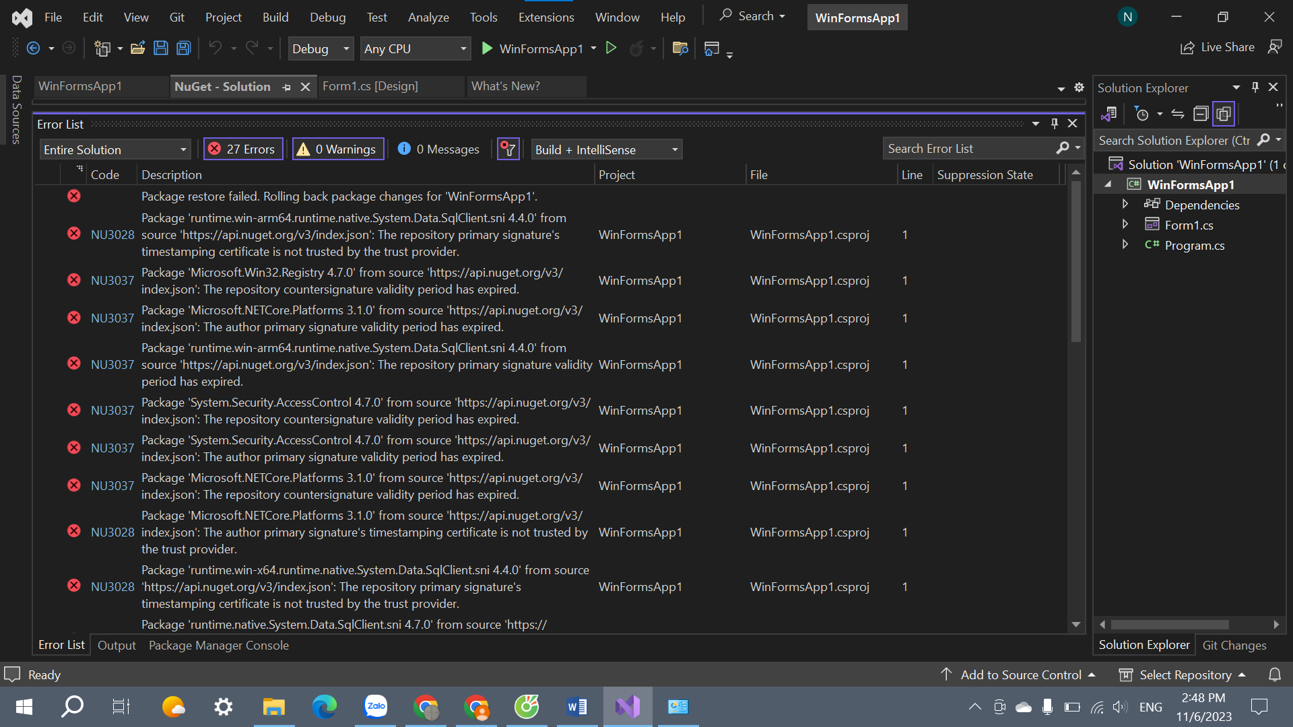
Task: Switch to the Package Manager Console tab
Action: (x=218, y=645)
